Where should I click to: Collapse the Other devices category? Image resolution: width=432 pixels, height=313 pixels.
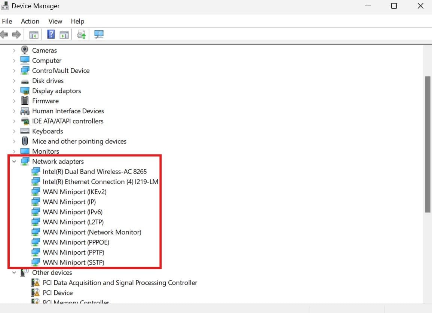click(14, 273)
